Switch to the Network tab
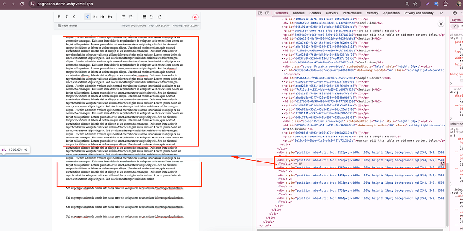Screen dimensions: 463x231 click(332, 13)
